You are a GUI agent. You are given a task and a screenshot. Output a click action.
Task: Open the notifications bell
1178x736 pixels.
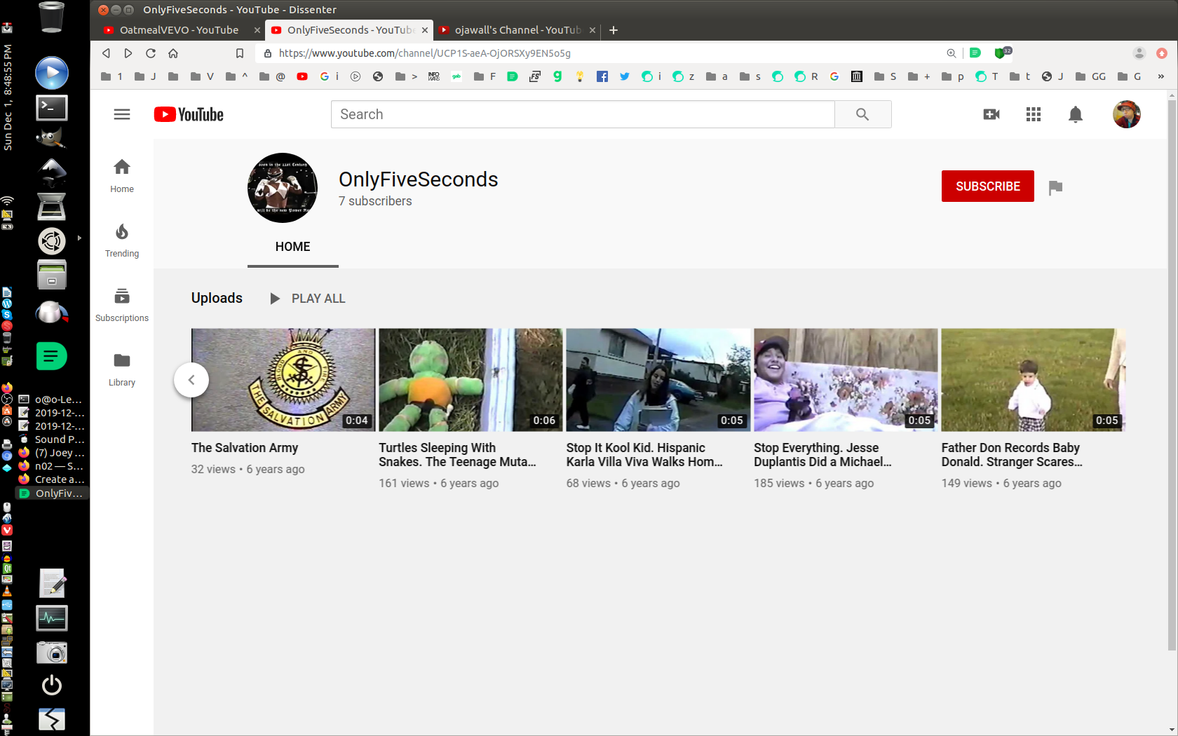1076,114
